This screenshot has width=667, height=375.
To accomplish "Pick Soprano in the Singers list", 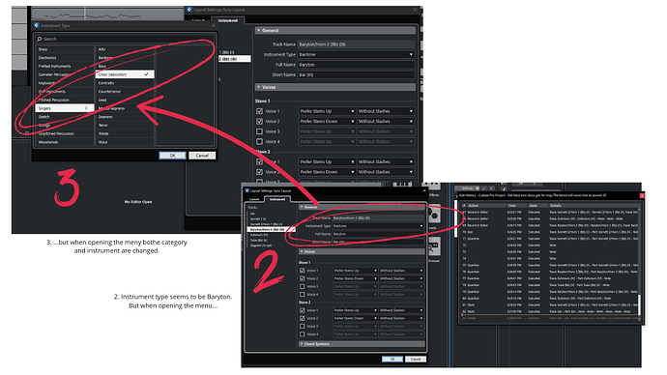I will pos(125,117).
